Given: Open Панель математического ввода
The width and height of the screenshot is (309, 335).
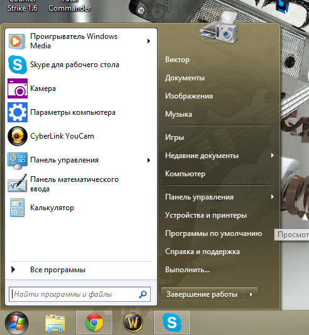Looking at the screenshot, I should 73,184.
